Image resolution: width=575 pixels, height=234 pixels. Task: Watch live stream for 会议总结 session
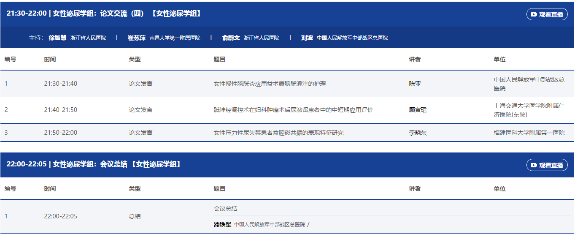pyautogui.click(x=547, y=165)
